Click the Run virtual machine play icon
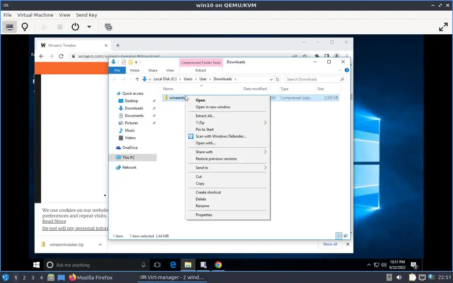This screenshot has width=453, height=283. point(45,27)
